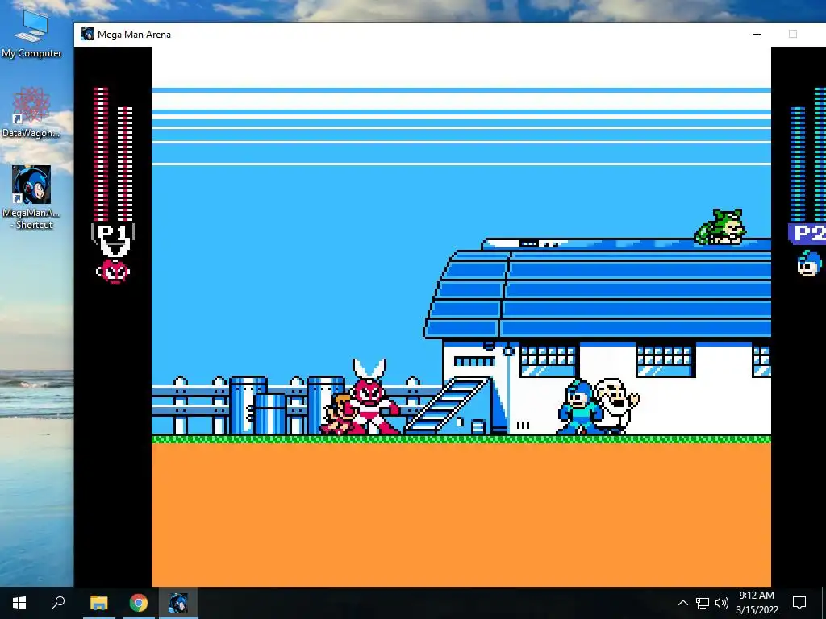Image resolution: width=826 pixels, height=619 pixels.
Task: Minimize the Mega Man Arena window
Action: pyautogui.click(x=757, y=34)
